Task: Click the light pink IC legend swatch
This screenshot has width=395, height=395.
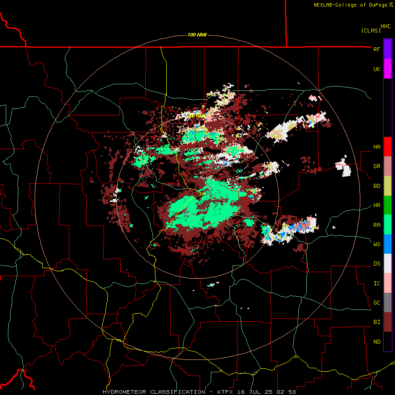Action: [388, 283]
